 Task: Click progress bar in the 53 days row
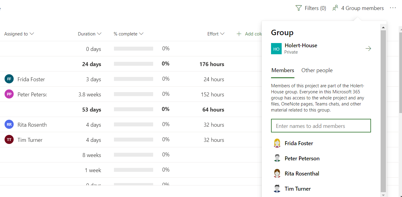pyautogui.click(x=133, y=109)
